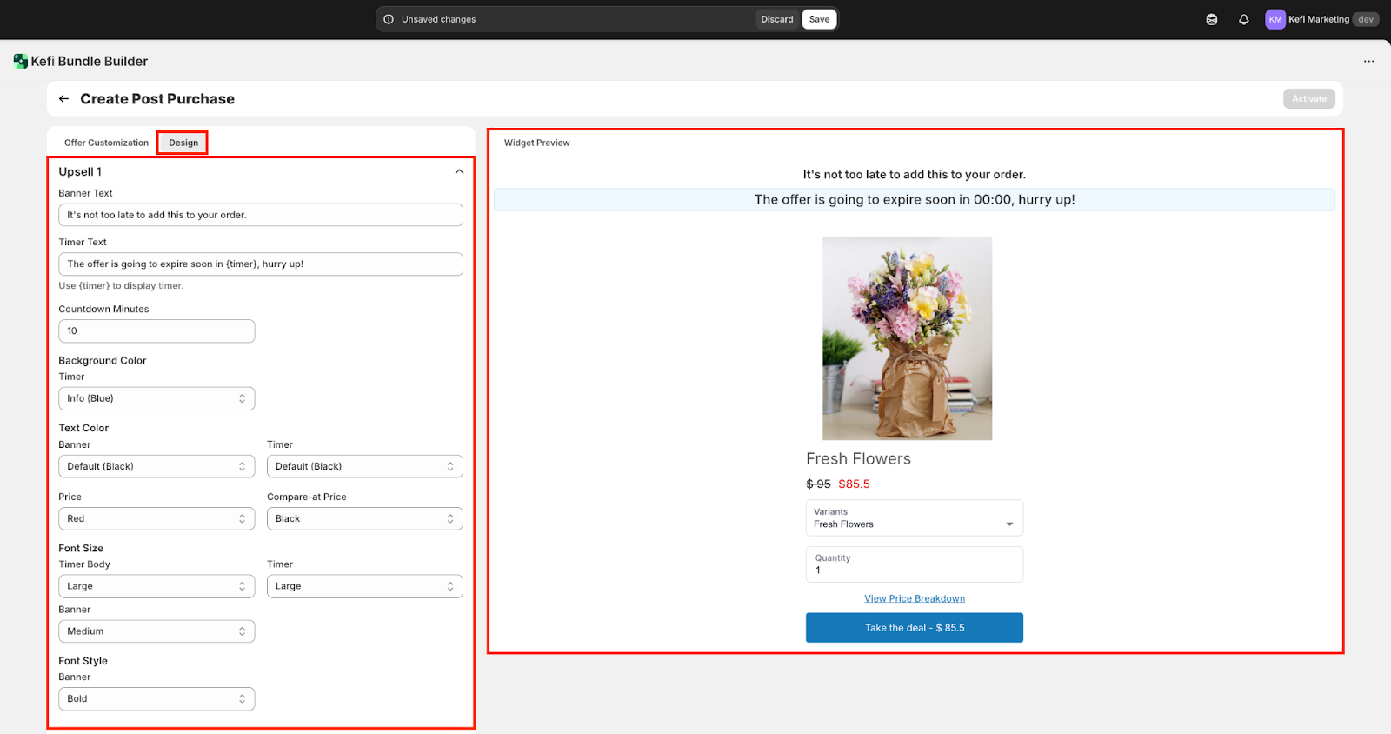Image resolution: width=1391 pixels, height=734 pixels.
Task: Click the Countdown Minutes input field
Action: [x=156, y=331]
